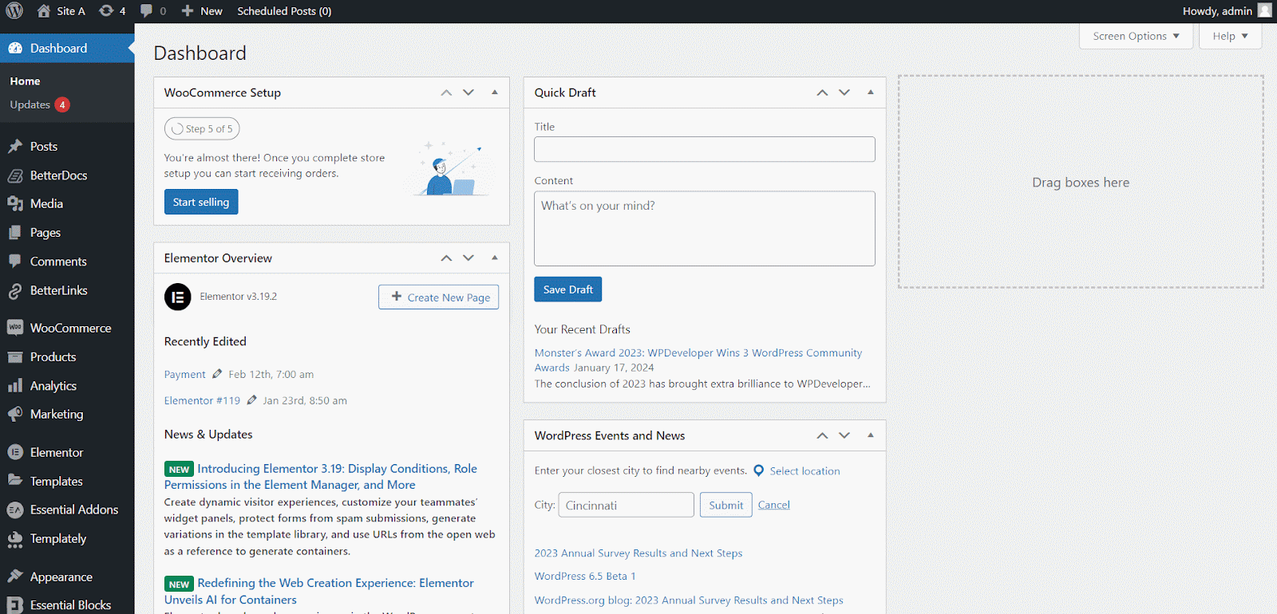1277x614 pixels.
Task: Open Site A home icon
Action: [x=44, y=10]
